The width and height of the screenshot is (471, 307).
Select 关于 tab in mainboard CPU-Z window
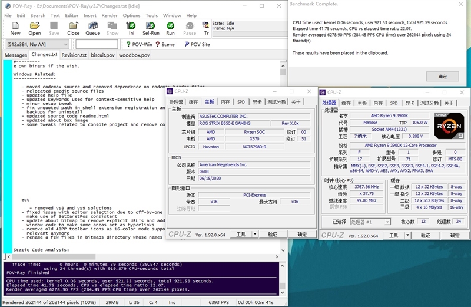pyautogui.click(x=296, y=102)
